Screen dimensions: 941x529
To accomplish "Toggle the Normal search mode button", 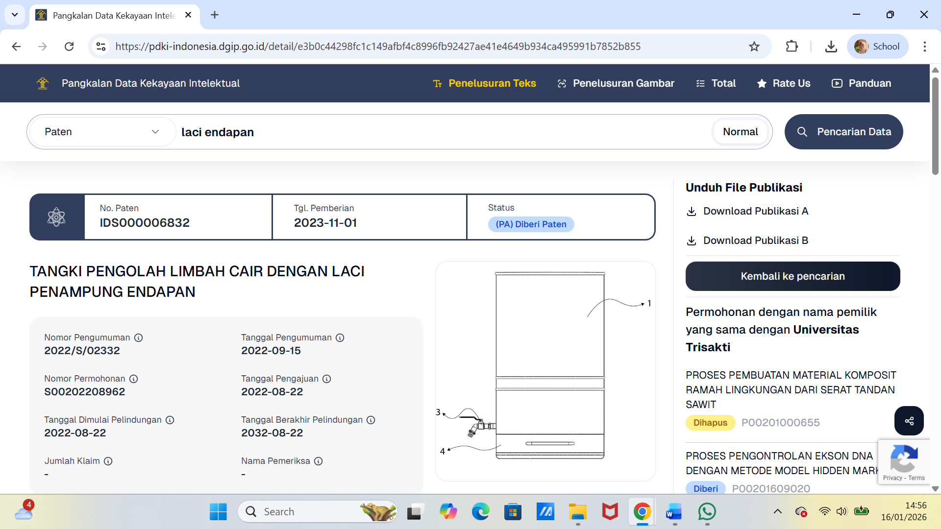I will (x=740, y=132).
